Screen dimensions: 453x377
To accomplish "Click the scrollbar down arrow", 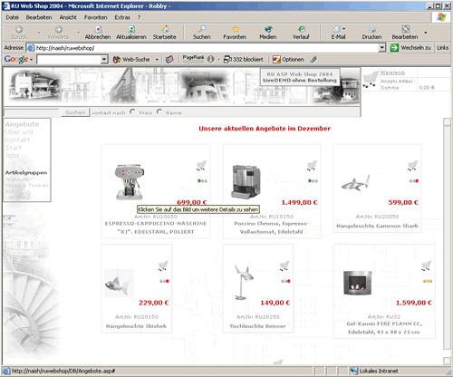I will pos(447,361).
